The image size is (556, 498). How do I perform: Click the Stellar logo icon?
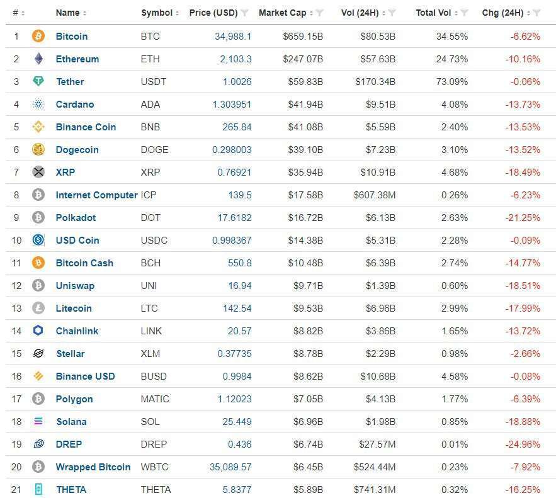[38, 354]
